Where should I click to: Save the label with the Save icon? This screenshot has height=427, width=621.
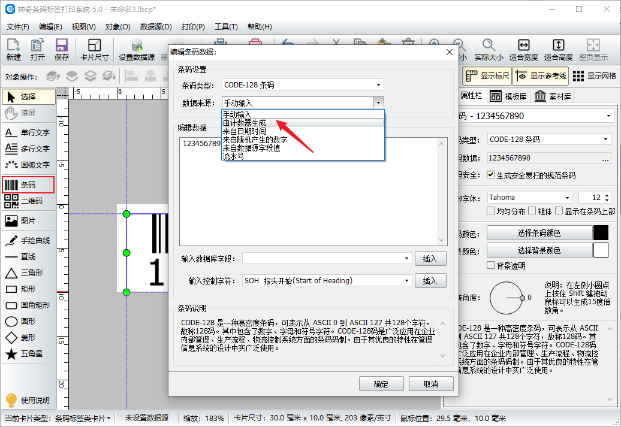point(61,50)
